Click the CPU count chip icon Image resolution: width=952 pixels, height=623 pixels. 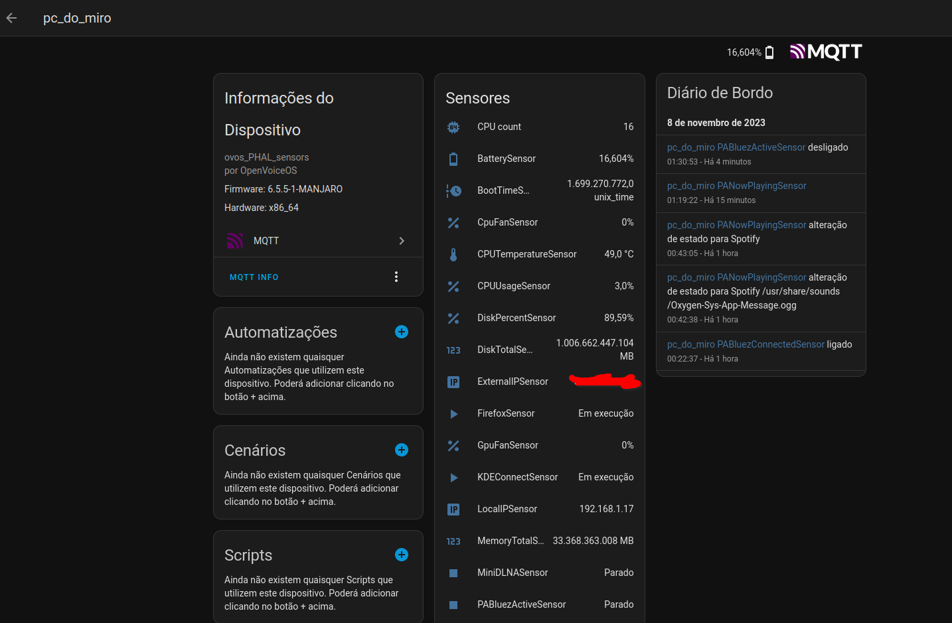[453, 127]
